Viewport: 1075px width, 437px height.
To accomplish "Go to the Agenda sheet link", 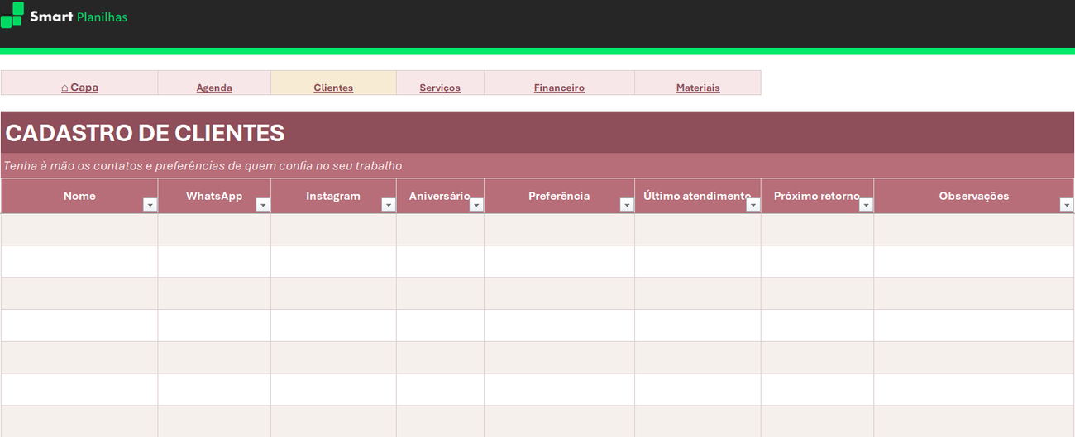I will [214, 88].
